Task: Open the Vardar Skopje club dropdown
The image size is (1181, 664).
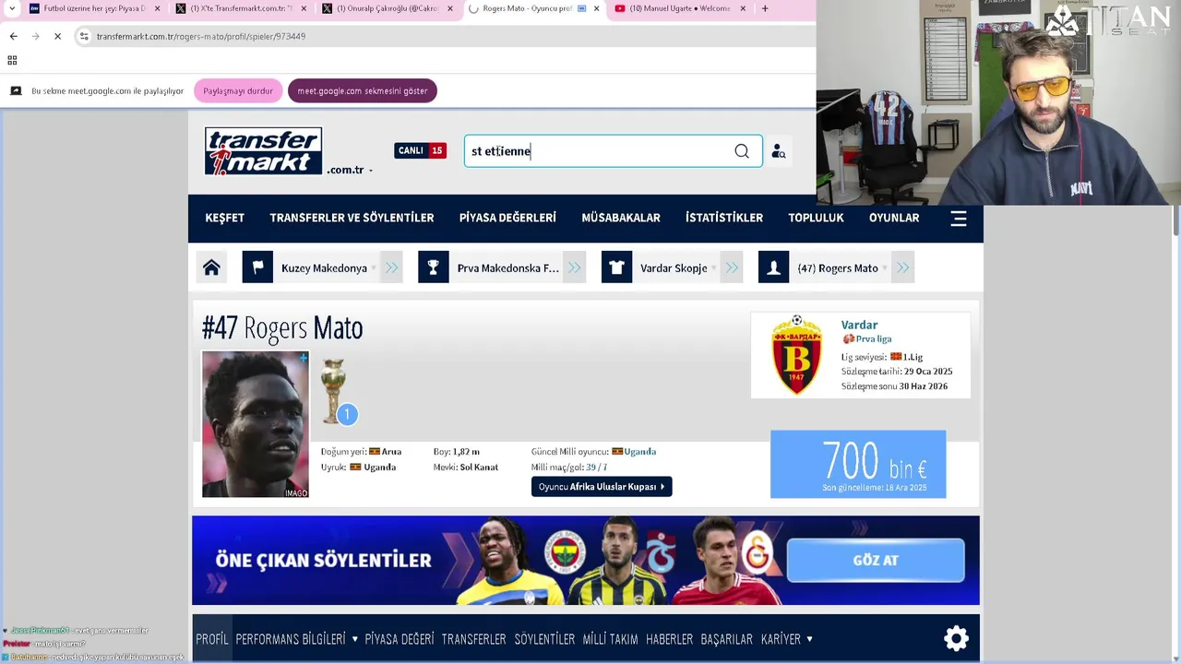Action: coord(713,268)
